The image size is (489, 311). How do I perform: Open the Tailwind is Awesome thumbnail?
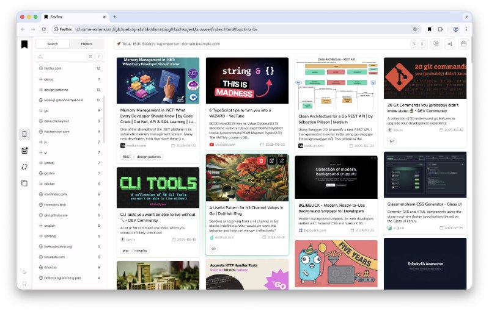click(x=425, y=263)
